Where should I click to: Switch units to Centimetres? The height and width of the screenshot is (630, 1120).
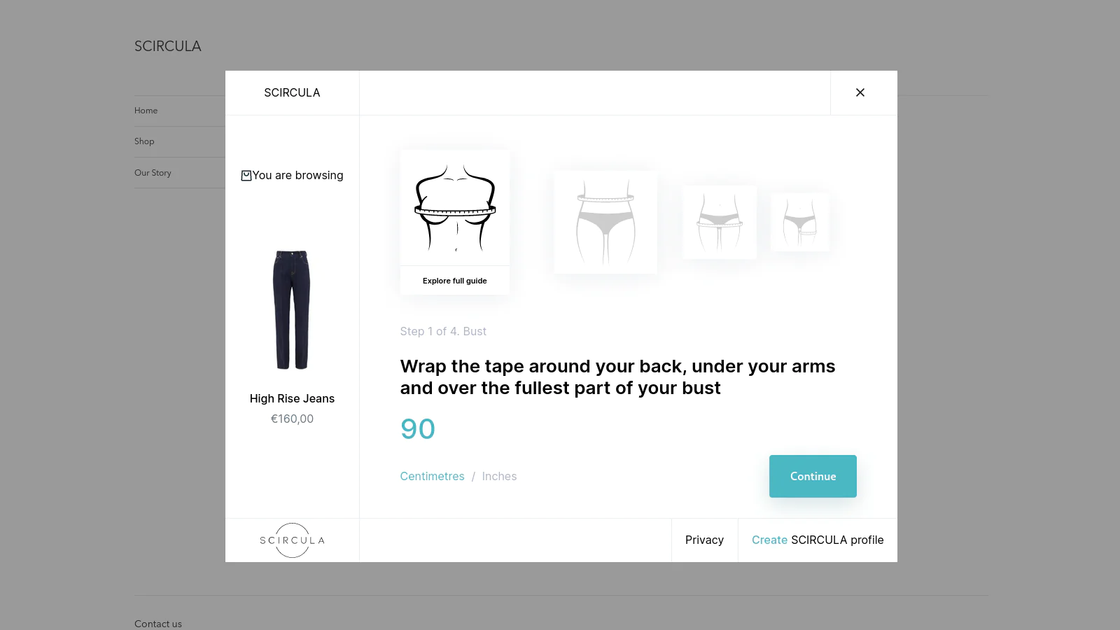[x=432, y=476]
